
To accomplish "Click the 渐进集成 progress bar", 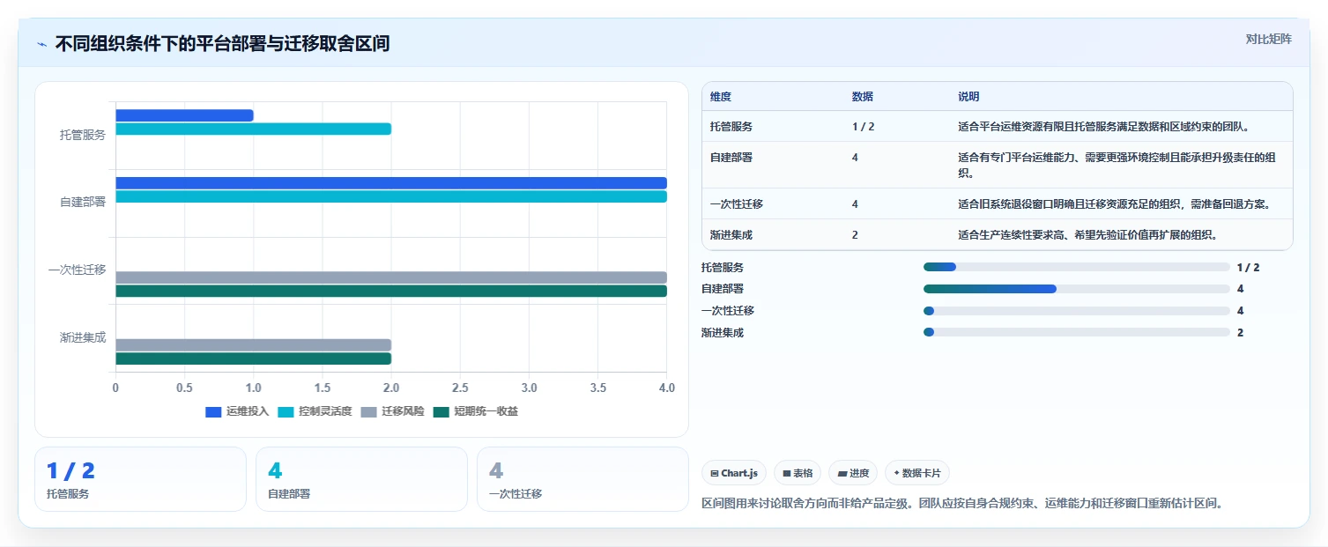I will 1076,332.
